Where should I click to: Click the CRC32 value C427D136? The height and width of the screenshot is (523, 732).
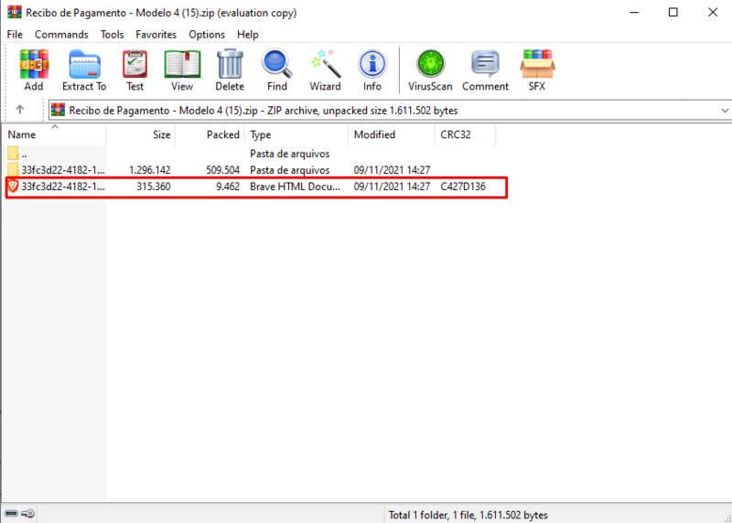[463, 187]
